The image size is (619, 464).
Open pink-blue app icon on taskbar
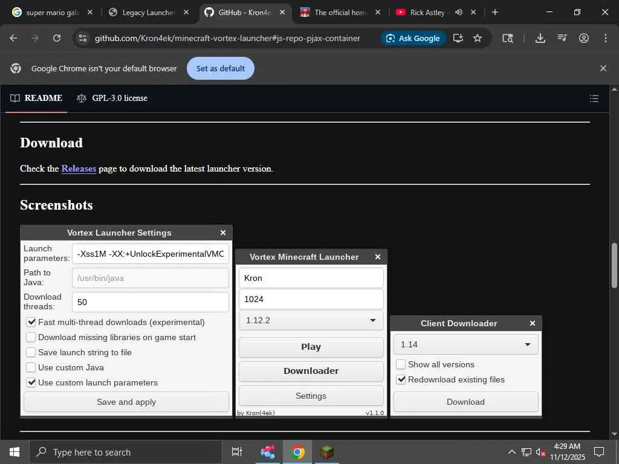(x=268, y=452)
